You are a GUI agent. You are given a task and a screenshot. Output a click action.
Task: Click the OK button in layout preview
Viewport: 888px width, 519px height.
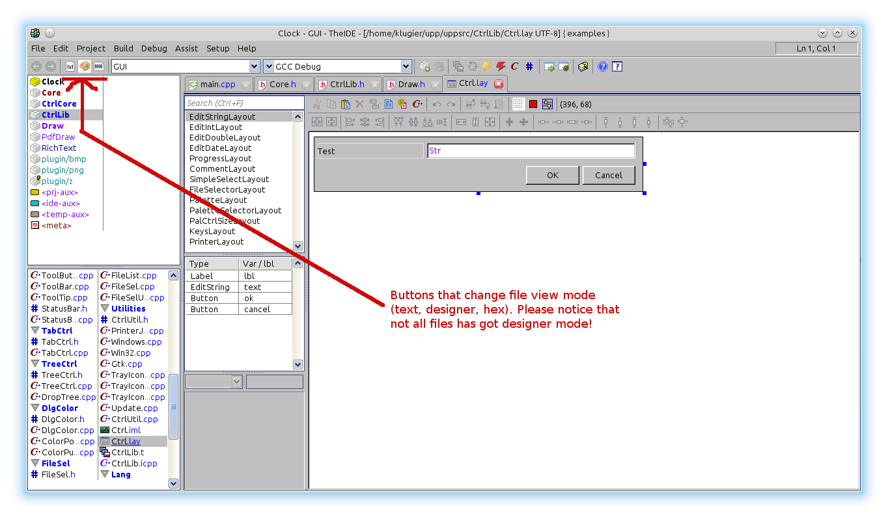point(552,175)
